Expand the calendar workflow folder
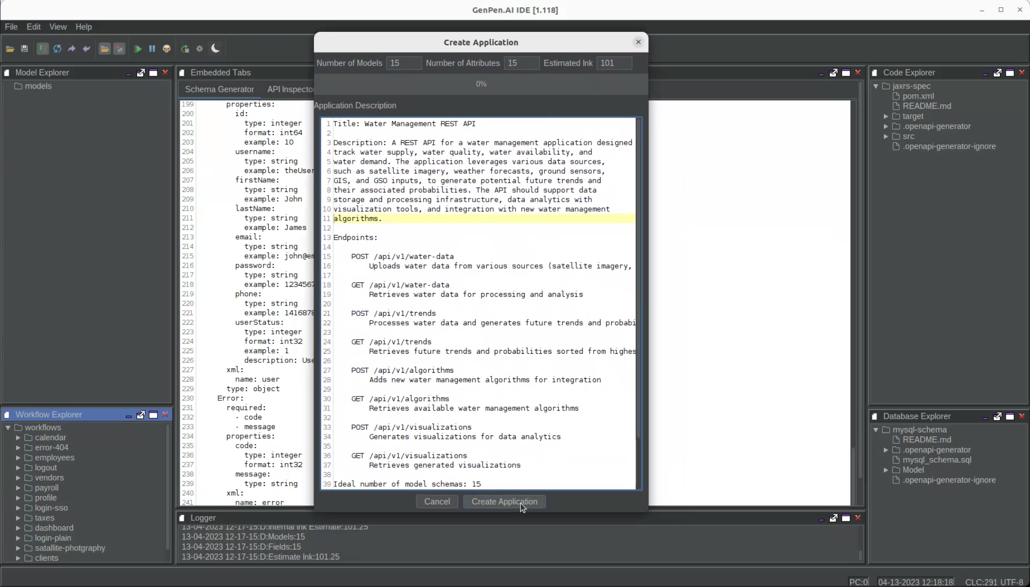Screen dimensions: 1030x587 coord(18,438)
